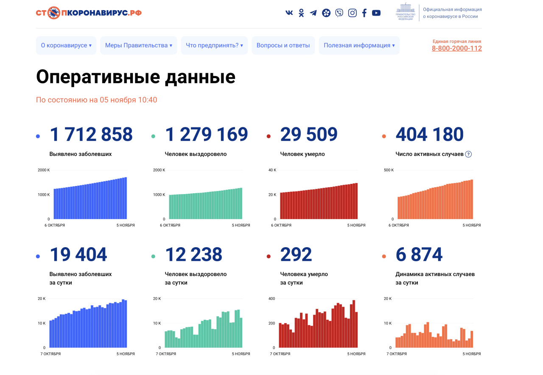The width and height of the screenshot is (543, 375).
Task: Open the Odnoklassniki social icon
Action: [301, 13]
